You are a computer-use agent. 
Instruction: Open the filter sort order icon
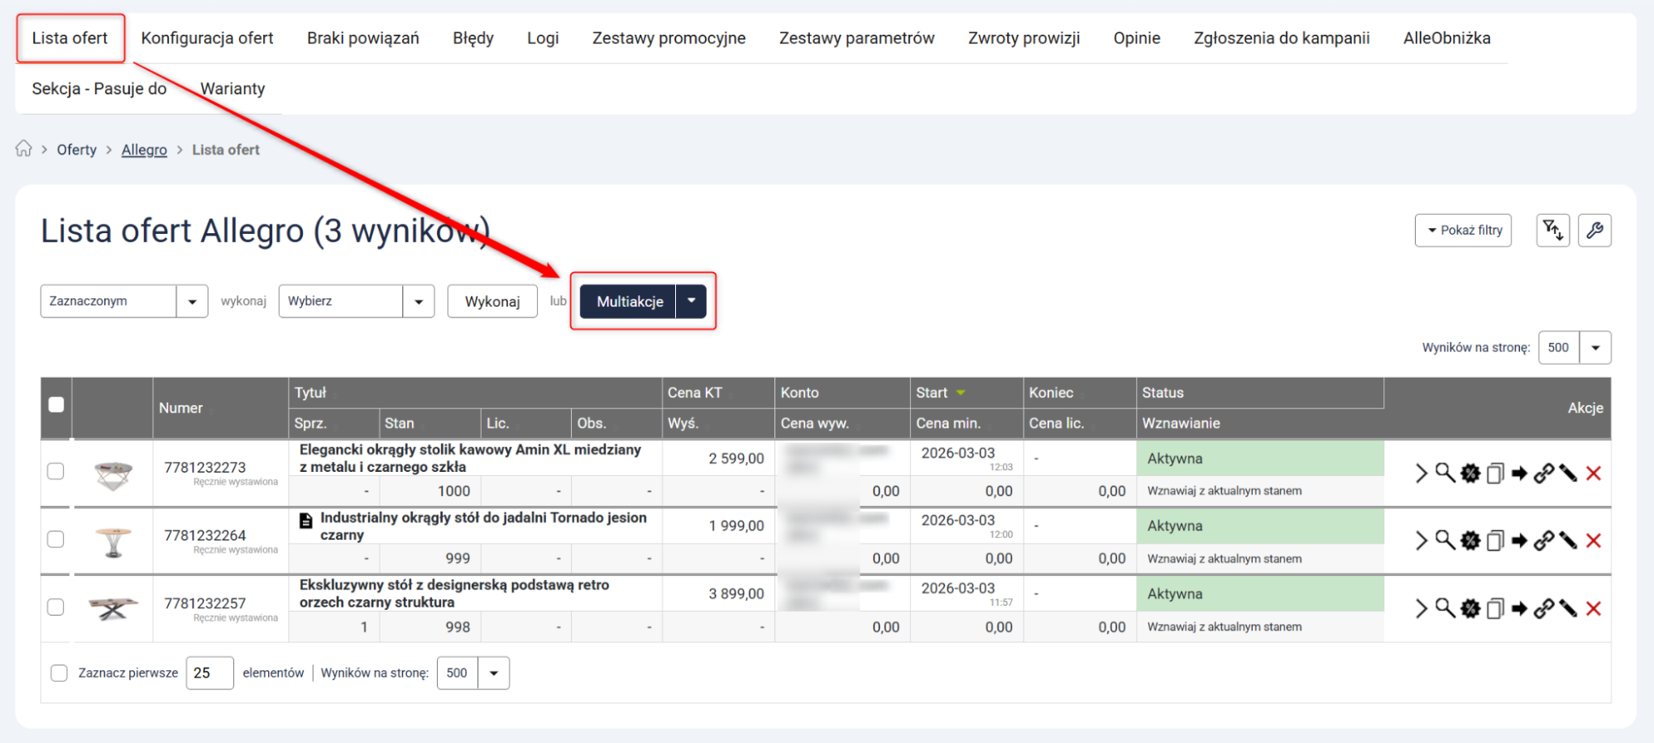[1552, 231]
